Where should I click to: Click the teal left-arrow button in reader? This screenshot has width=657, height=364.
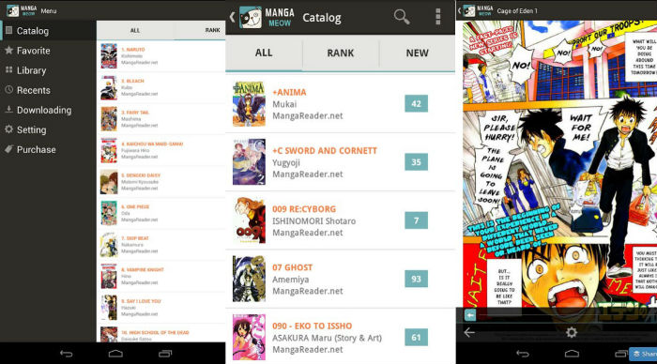470,315
